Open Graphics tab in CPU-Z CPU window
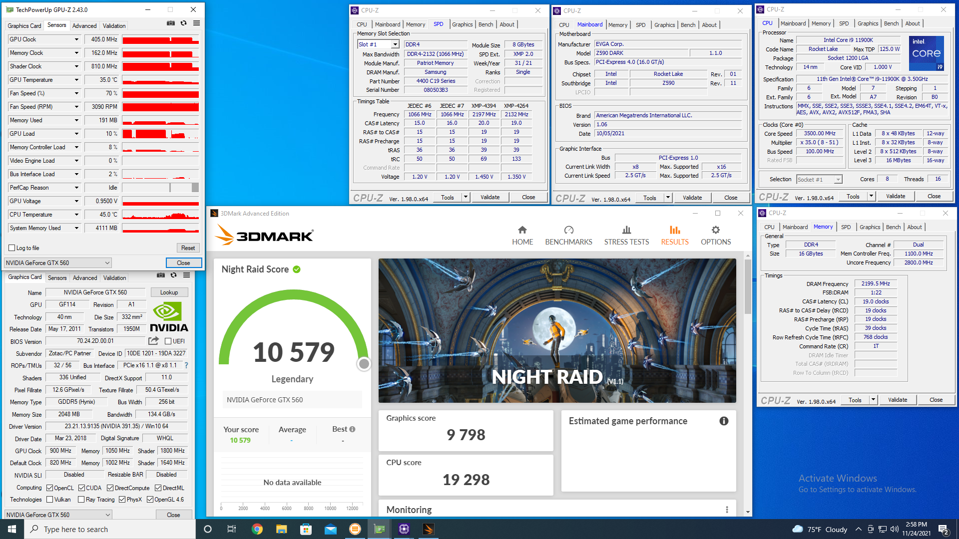 (868, 23)
